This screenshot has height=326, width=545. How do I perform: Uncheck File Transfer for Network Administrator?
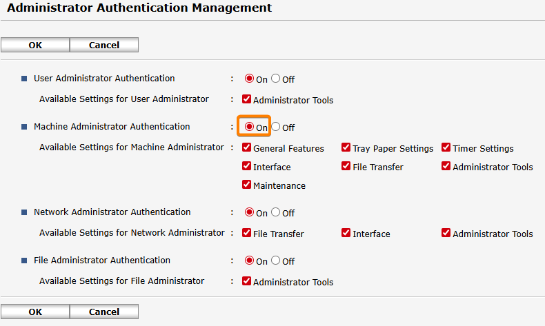pyautogui.click(x=247, y=233)
